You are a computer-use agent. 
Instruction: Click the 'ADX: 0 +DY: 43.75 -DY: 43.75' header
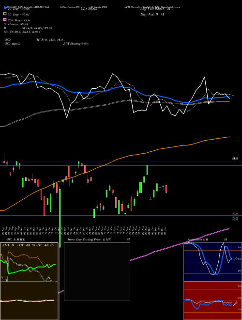click(x=28, y=245)
